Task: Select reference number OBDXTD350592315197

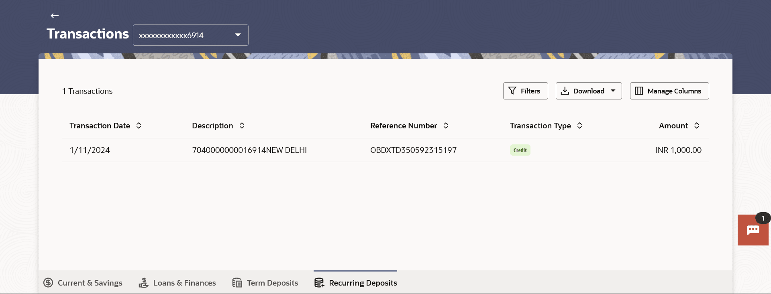Action: click(413, 150)
